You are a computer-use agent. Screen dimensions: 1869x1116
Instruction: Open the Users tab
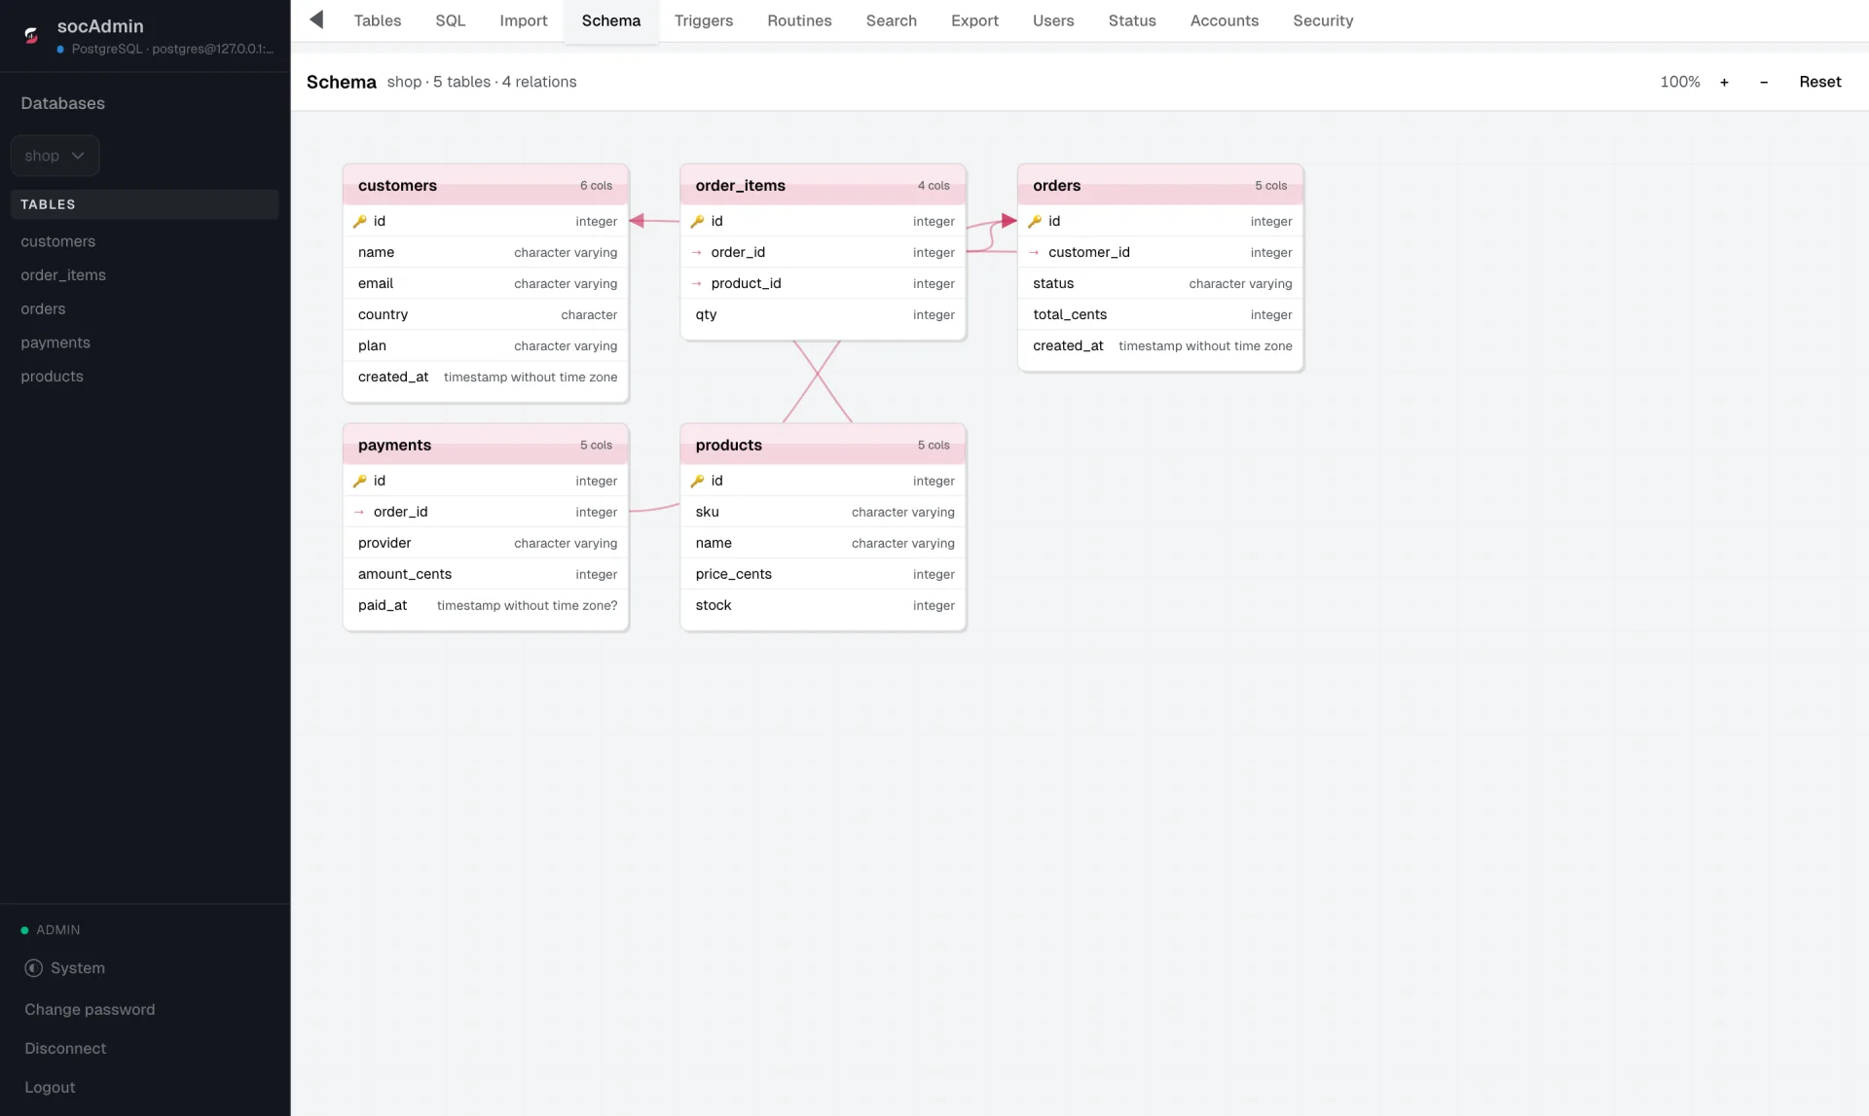click(1053, 20)
